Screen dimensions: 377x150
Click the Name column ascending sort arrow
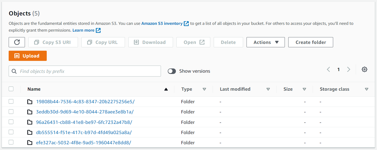166,89
